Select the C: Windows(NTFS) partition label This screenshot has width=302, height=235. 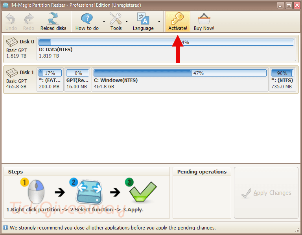[116, 80]
